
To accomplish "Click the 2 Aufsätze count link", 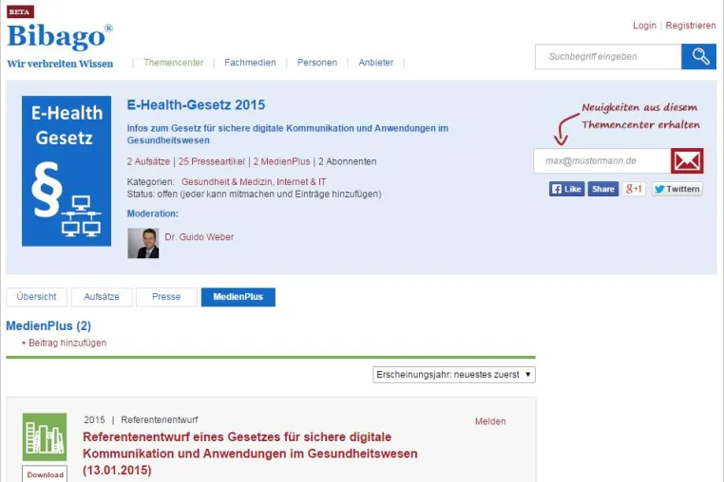I will [148, 161].
